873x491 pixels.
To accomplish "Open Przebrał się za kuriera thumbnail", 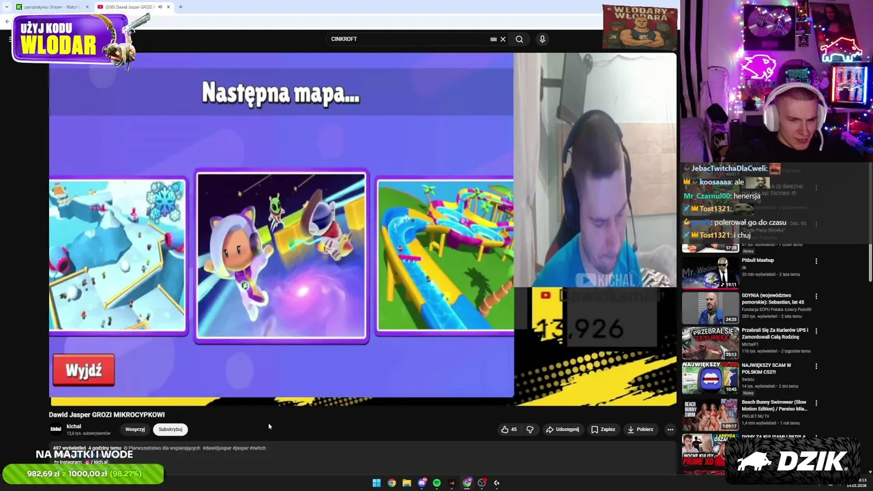I will click(x=710, y=342).
